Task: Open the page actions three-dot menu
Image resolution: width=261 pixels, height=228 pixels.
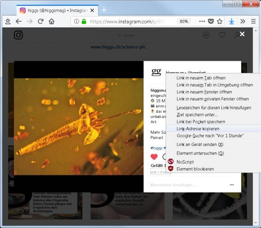Action: [x=202, y=21]
